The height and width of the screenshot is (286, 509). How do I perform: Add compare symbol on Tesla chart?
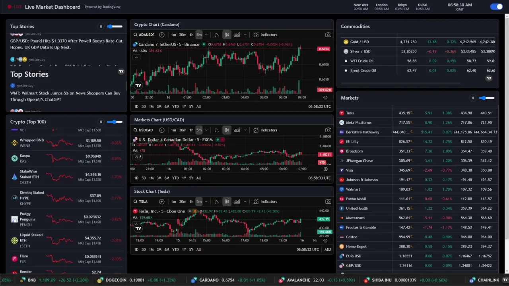pos(162,201)
